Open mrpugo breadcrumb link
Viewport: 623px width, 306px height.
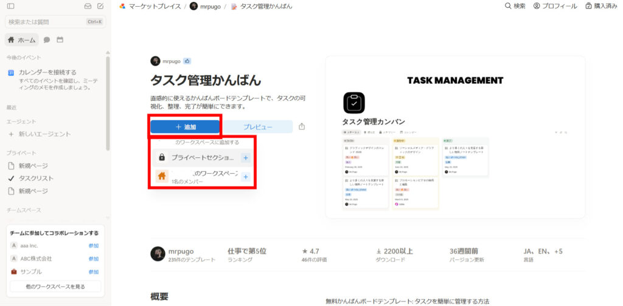[x=211, y=6]
